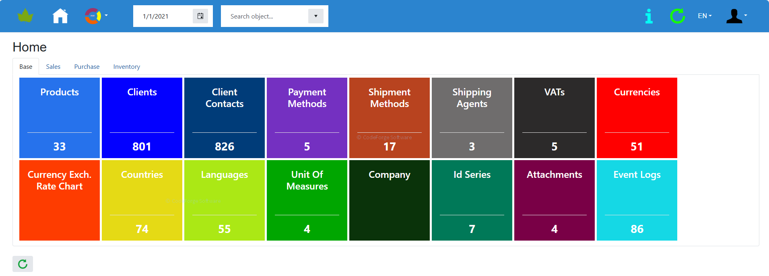The width and height of the screenshot is (769, 276).
Task: Open the Inventory tab
Action: click(x=126, y=67)
